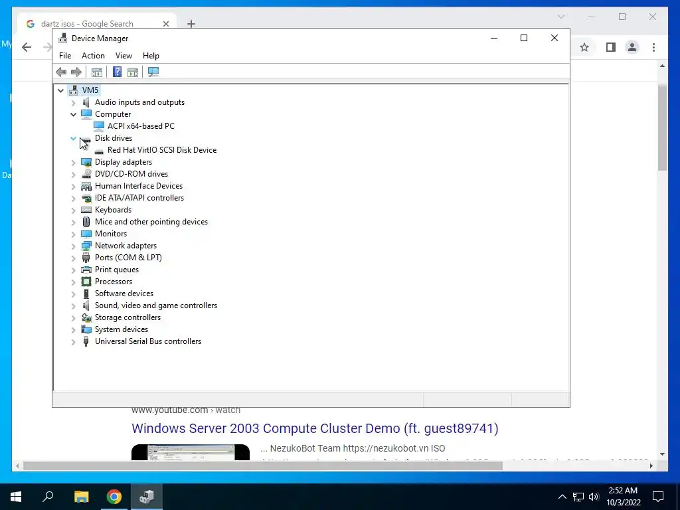Open the Help menu

[151, 56]
